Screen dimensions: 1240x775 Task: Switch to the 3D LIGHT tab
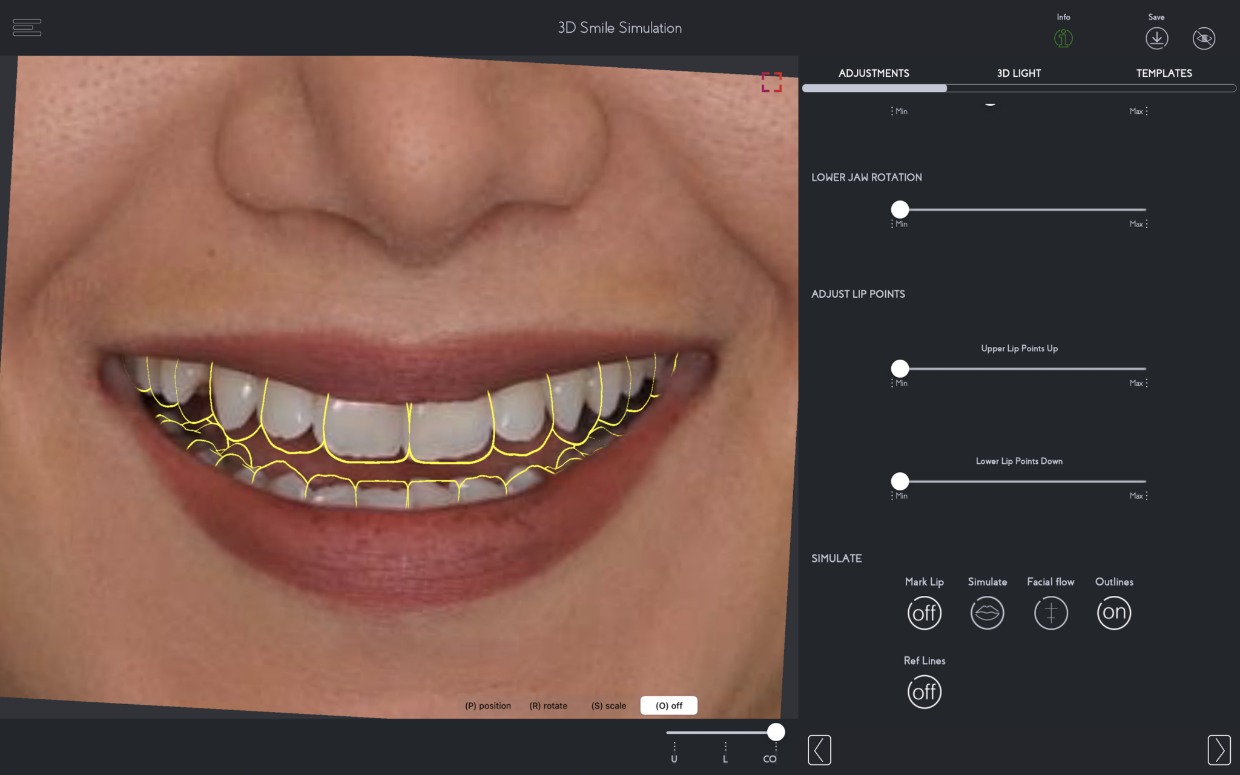(1018, 73)
